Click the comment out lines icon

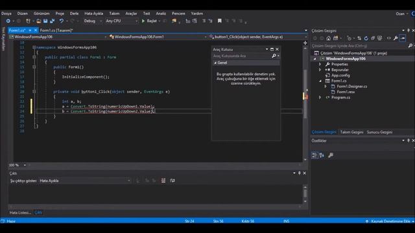[x=204, y=21]
